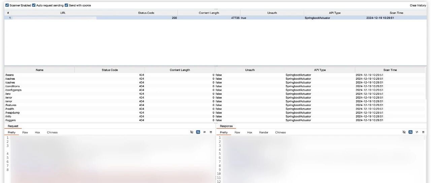Sort endpoint table by API Type header
This screenshot has height=183, width=431.
tap(320, 70)
